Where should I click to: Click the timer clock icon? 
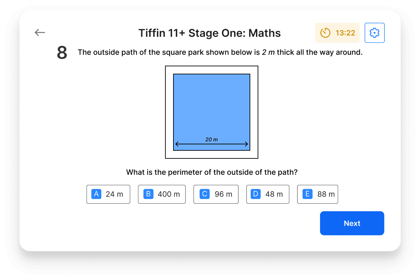[x=325, y=33]
